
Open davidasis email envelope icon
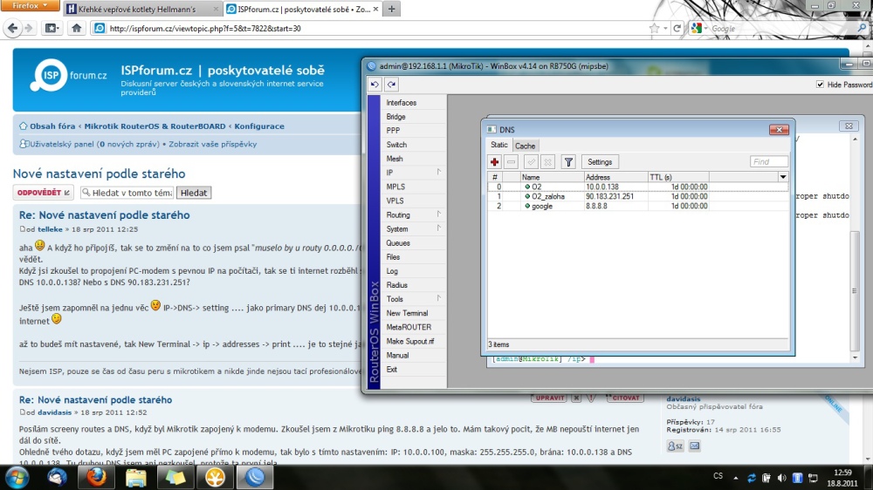[x=694, y=446]
